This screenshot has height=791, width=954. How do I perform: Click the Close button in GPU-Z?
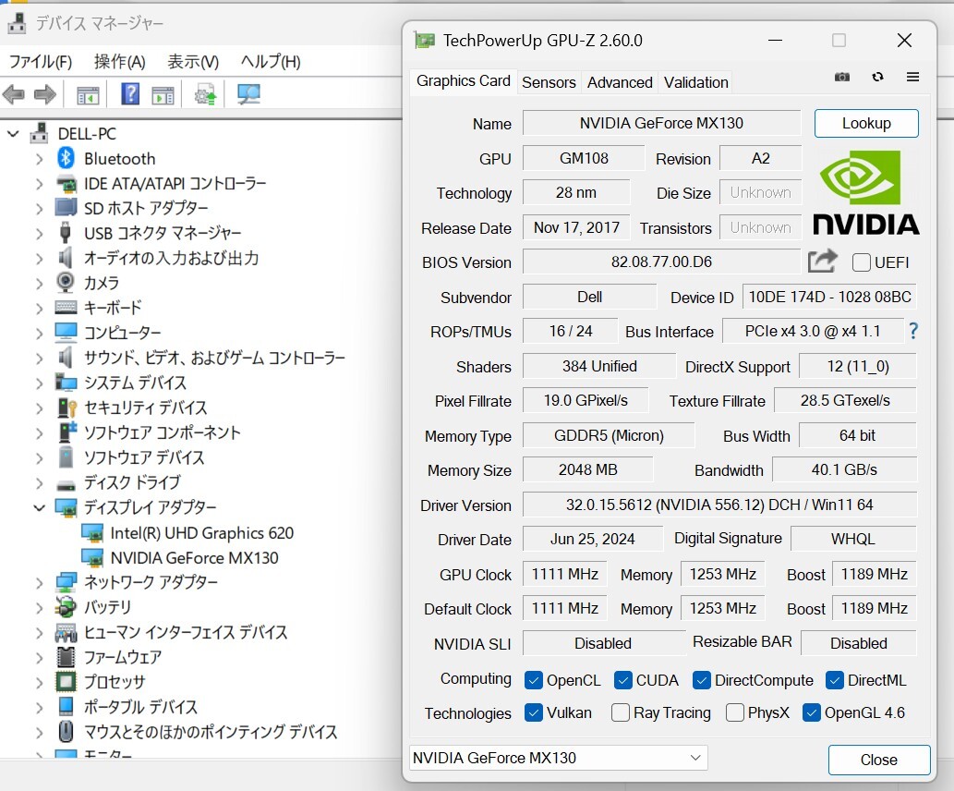pos(879,760)
